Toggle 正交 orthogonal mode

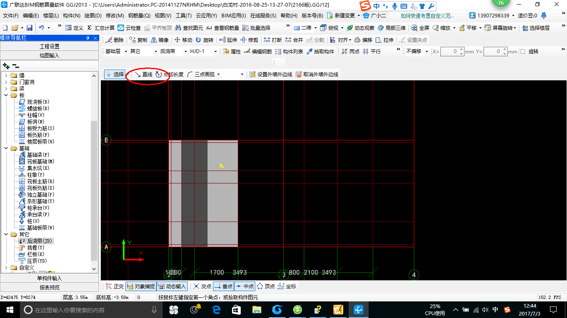point(115,286)
